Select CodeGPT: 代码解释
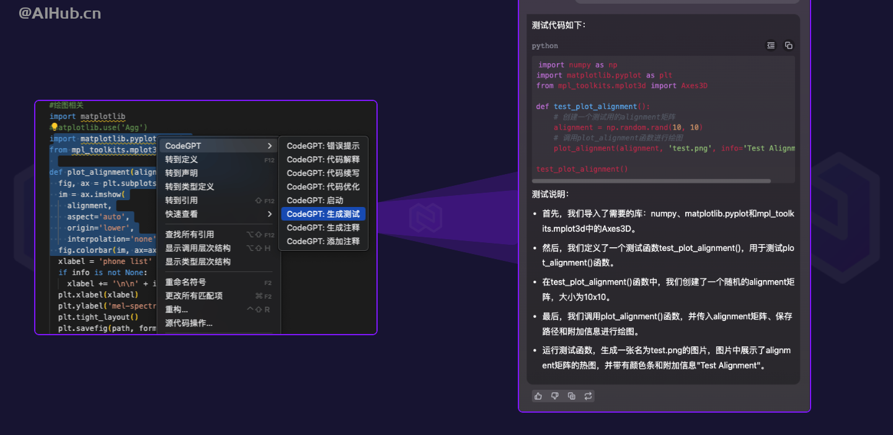 pos(323,159)
